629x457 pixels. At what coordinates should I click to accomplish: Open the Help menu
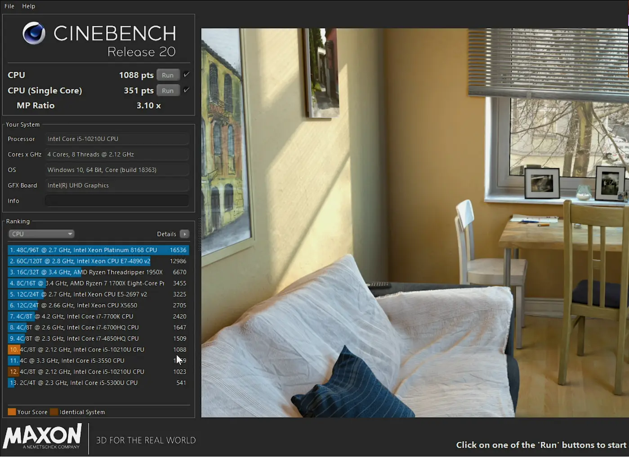tap(29, 6)
